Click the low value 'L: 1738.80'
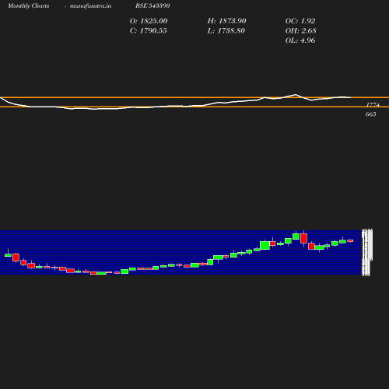The height and width of the screenshot is (389, 389). pos(226,31)
